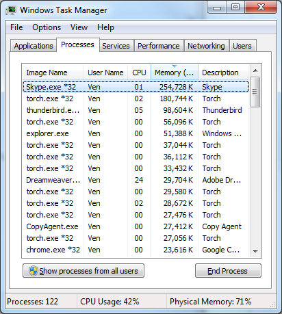Click Show processes from all users

[x=84, y=271]
